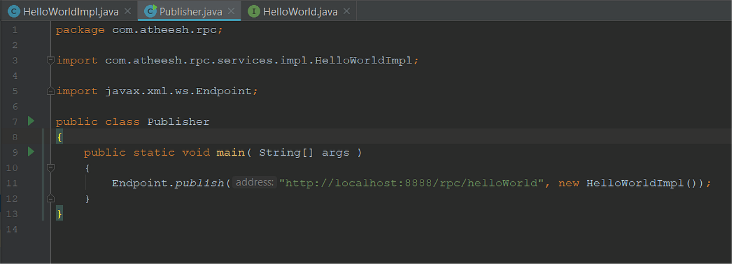Click the HelloWorld.java interface icon
732x264 pixels.
(x=254, y=11)
